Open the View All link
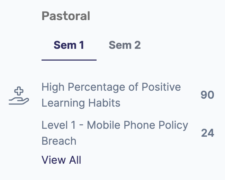This screenshot has height=180, width=225. click(61, 160)
